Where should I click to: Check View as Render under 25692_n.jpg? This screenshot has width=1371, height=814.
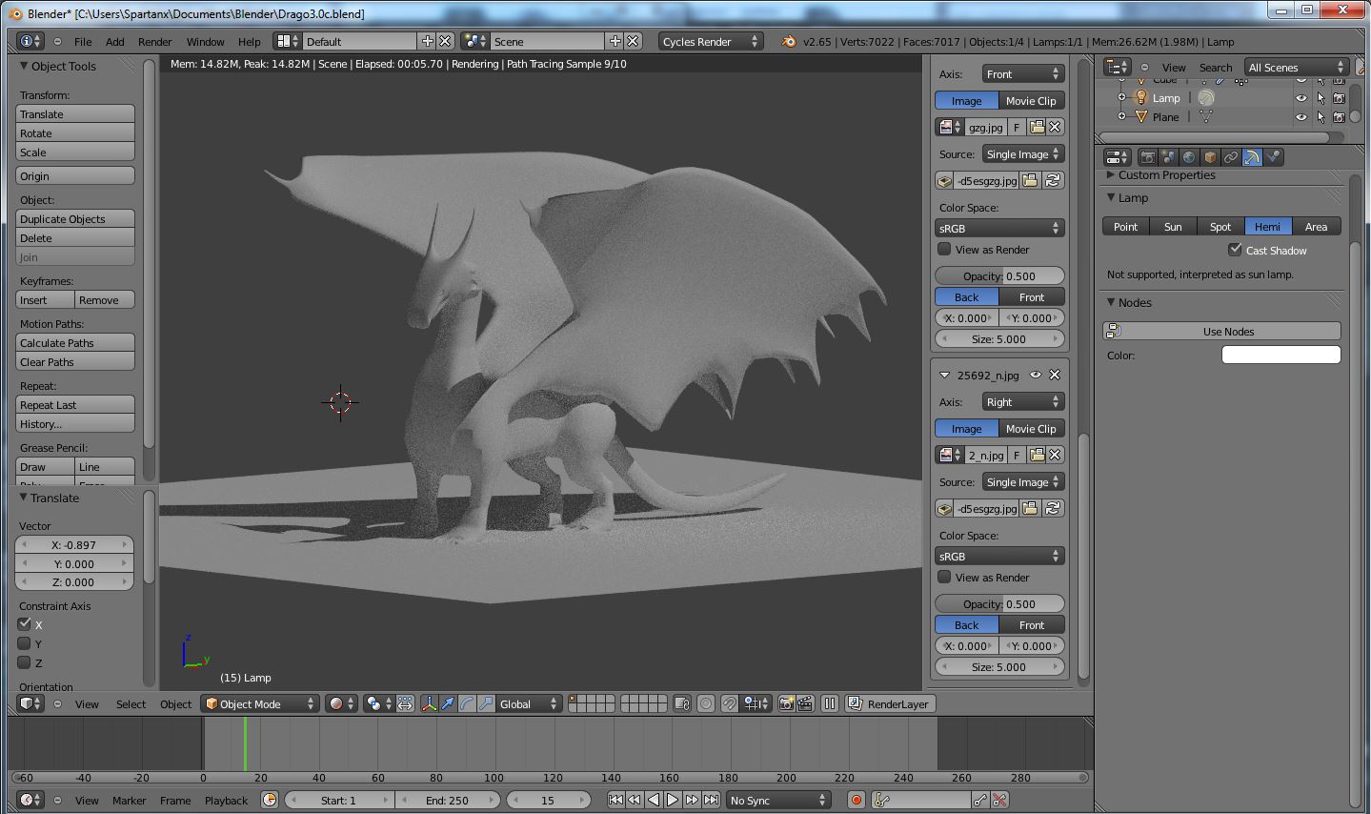(944, 577)
